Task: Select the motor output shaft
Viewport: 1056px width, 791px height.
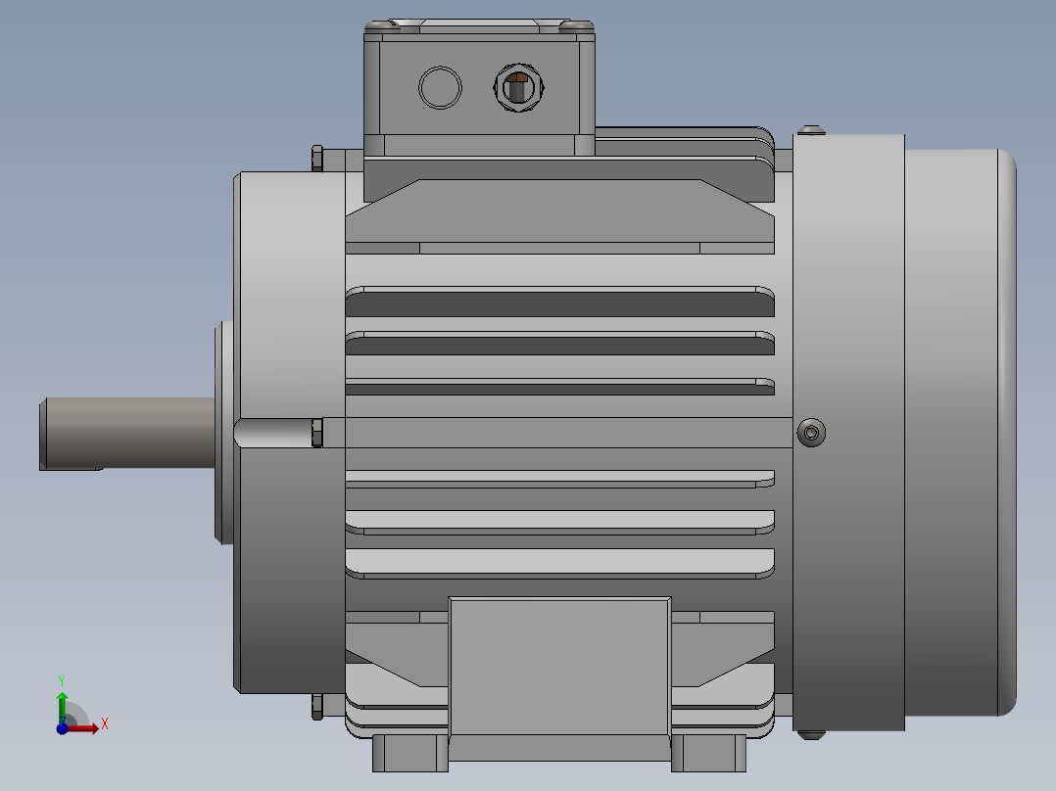Action: (x=127, y=434)
